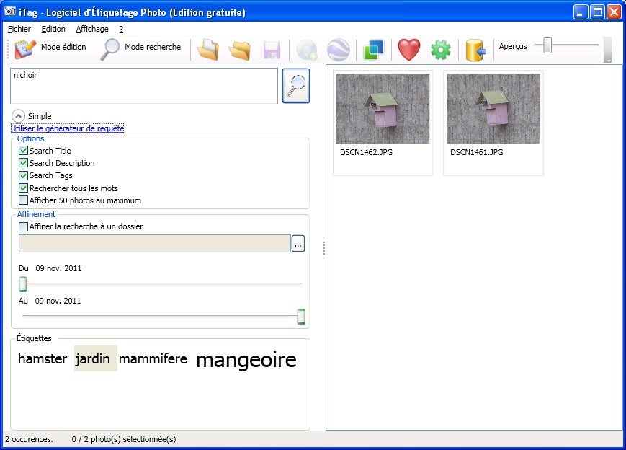Click the purple floppy save icon

tap(271, 50)
